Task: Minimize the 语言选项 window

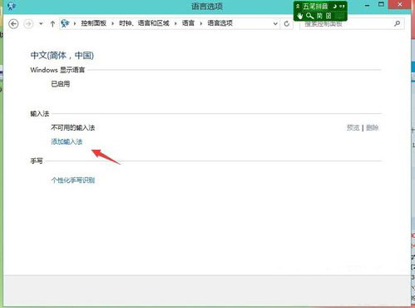Action: click(x=368, y=5)
